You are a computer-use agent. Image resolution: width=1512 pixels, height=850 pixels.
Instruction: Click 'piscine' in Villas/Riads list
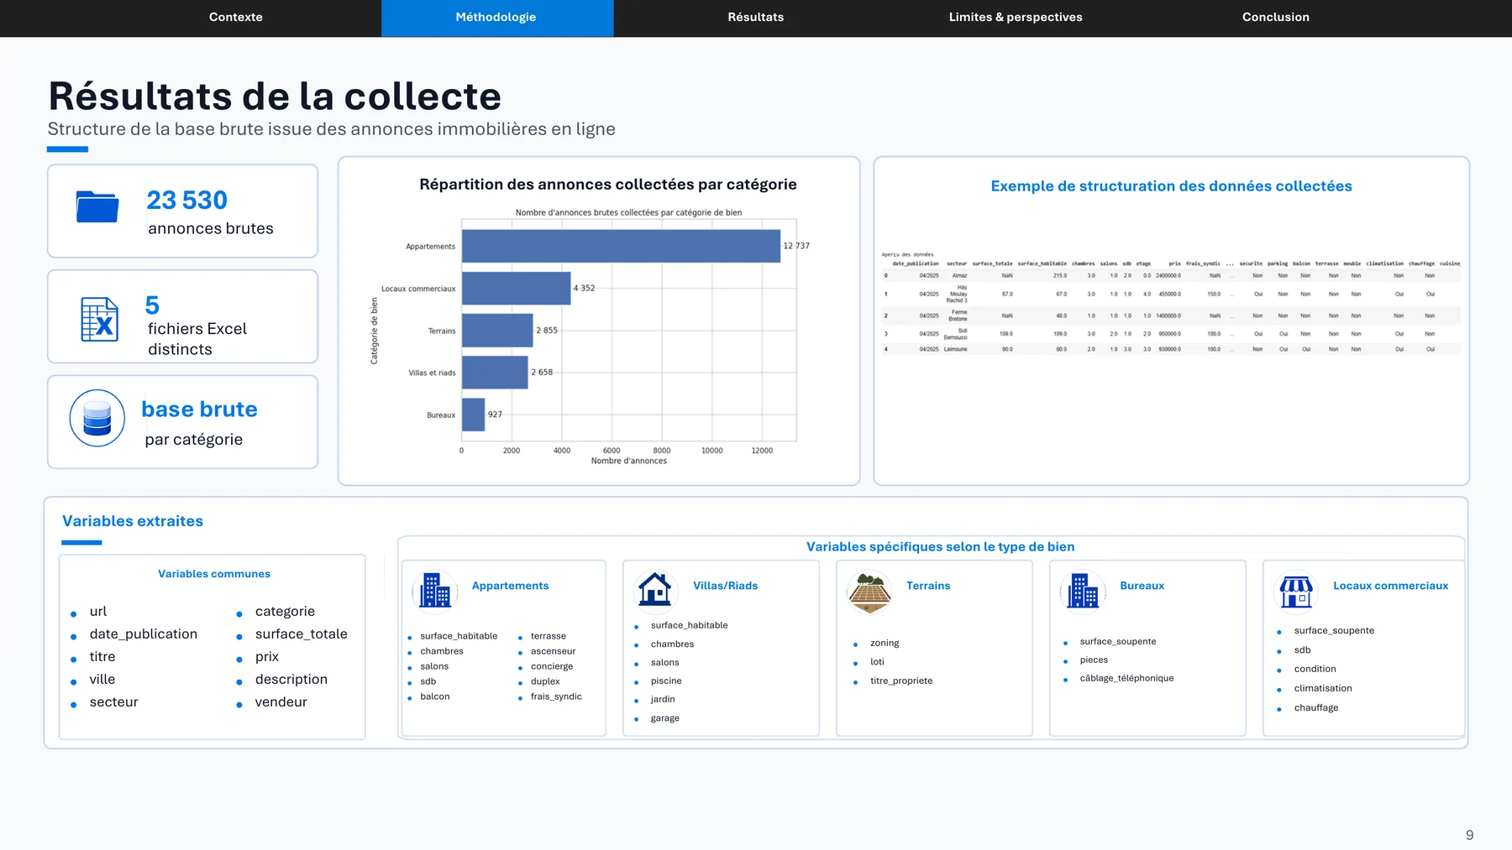coord(666,681)
